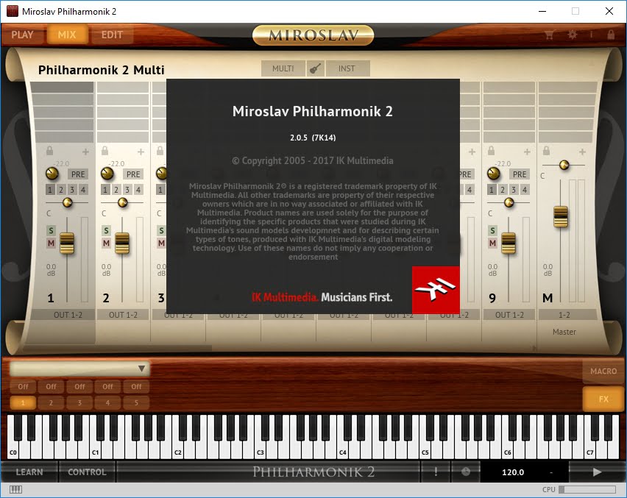Select the guitar instrument icon tab
627x498 pixels.
315,68
